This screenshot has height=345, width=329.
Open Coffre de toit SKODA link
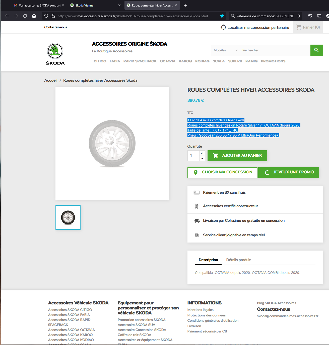point(135,335)
